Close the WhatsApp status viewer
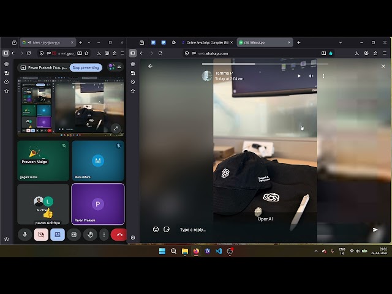 (383, 66)
